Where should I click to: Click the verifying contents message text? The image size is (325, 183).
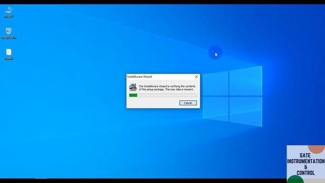coord(167,88)
